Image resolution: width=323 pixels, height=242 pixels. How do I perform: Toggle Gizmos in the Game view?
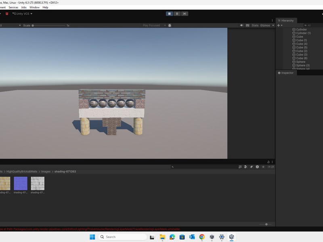click(x=265, y=25)
